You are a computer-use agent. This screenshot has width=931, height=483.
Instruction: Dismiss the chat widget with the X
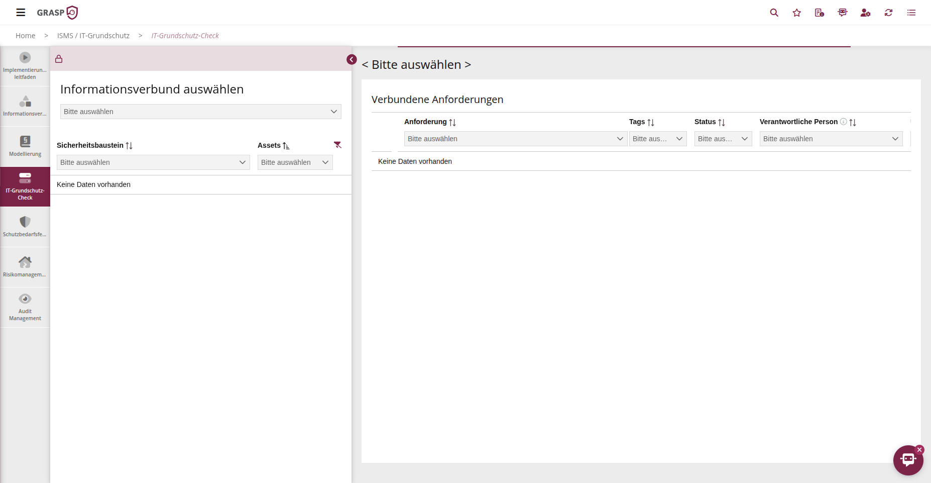920,450
